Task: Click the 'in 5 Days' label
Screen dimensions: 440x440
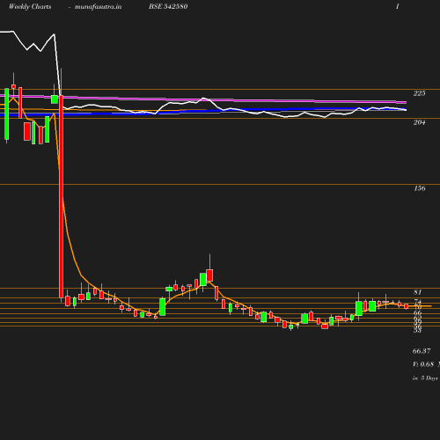Action: pos(425,378)
